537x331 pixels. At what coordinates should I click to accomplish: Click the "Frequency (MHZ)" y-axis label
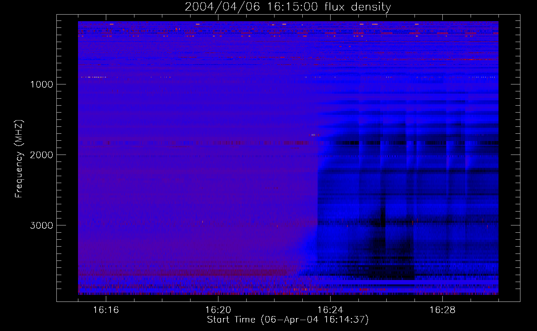19,159
